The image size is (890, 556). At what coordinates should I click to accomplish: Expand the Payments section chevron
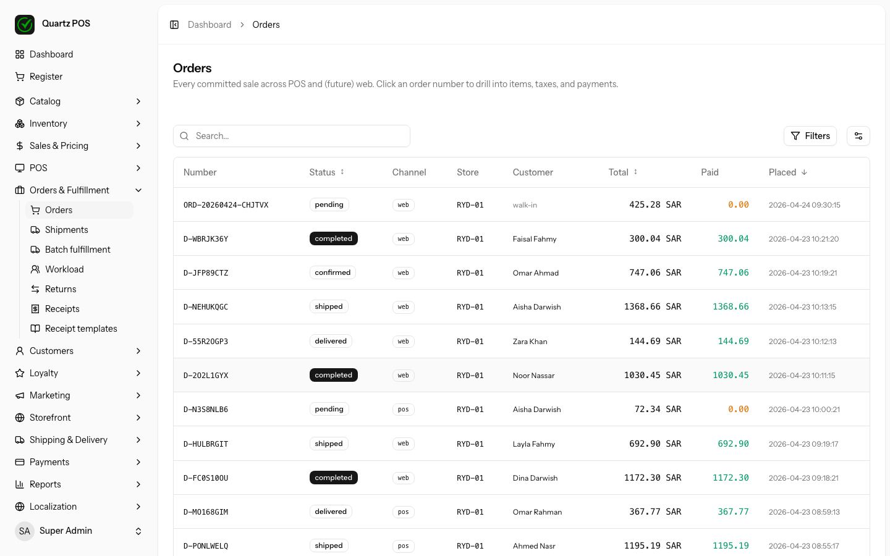(x=138, y=462)
